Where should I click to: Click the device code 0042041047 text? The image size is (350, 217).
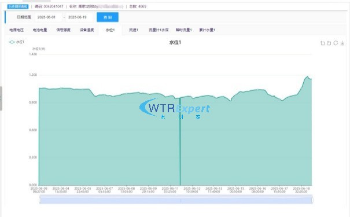point(53,6)
